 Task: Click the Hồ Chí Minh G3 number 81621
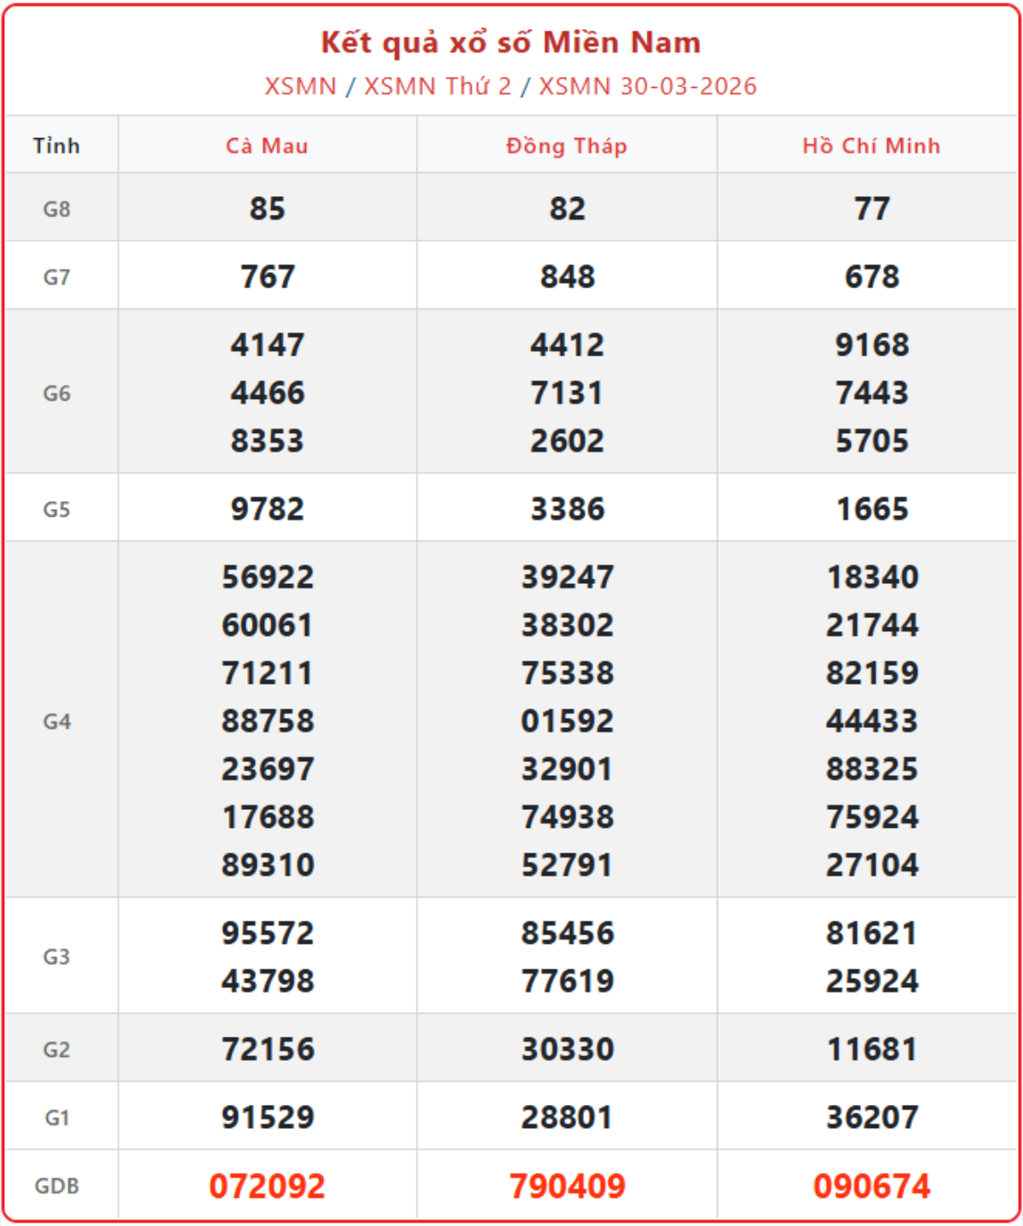click(871, 933)
